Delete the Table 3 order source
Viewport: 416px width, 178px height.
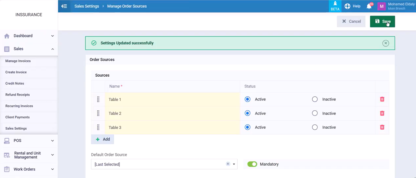(382, 127)
